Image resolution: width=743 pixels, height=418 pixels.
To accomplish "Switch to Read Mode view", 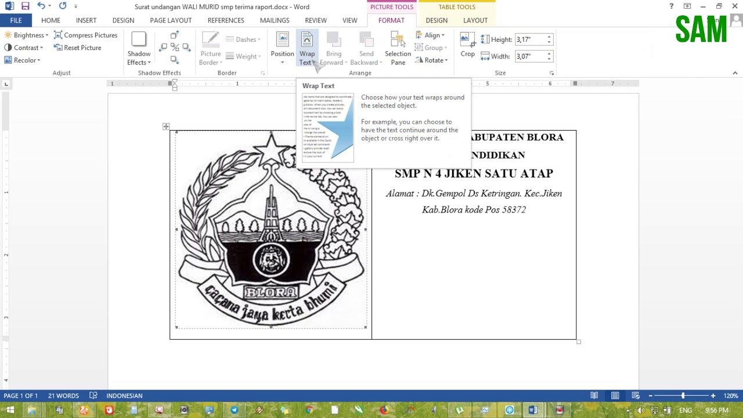I will [x=594, y=396].
